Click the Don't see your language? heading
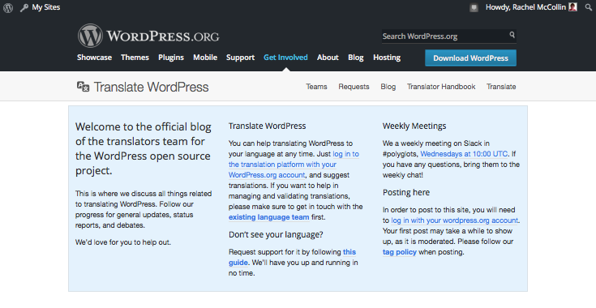 pos(276,235)
